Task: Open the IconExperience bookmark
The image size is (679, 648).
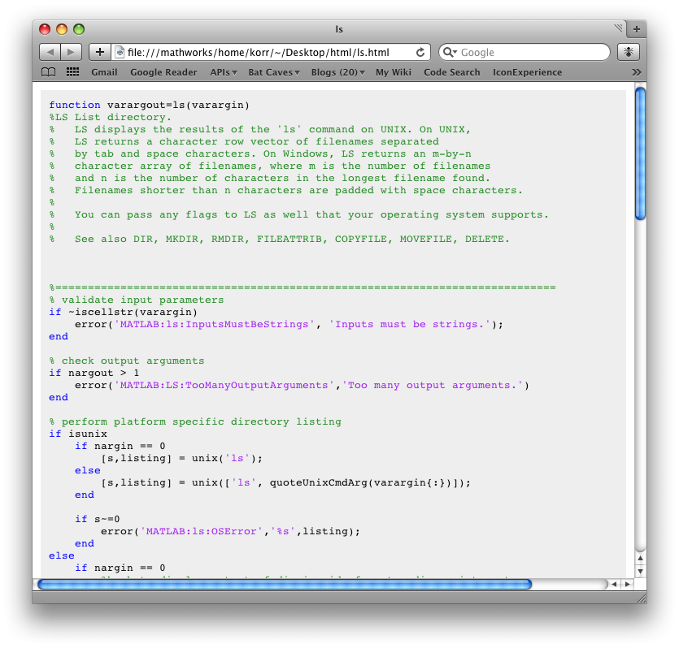Action: (527, 72)
